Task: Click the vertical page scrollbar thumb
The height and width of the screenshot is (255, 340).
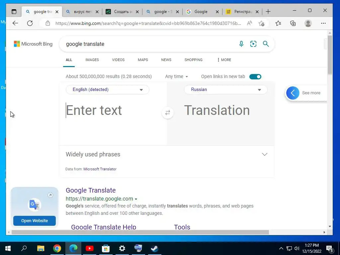Action: point(330,55)
